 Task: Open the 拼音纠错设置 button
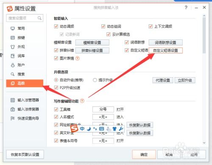pyautogui.click(x=92, y=50)
